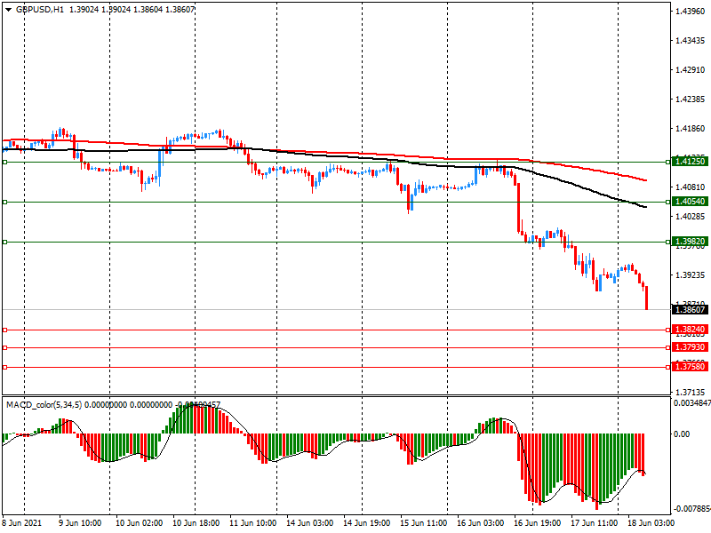Click the MACD scale value 0.00
This screenshot has height=533, width=711.
coord(682,434)
